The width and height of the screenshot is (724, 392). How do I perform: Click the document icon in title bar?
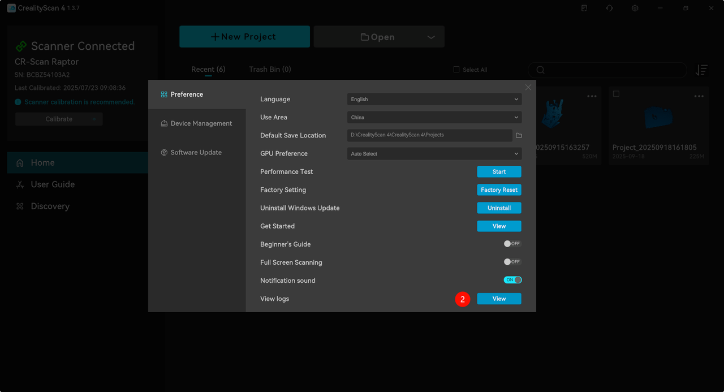pos(584,8)
